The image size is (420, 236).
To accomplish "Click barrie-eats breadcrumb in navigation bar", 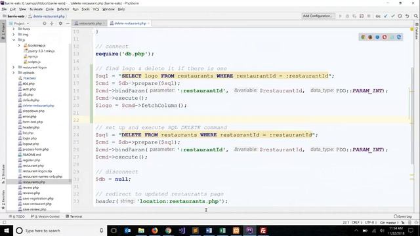I will 14,16.
